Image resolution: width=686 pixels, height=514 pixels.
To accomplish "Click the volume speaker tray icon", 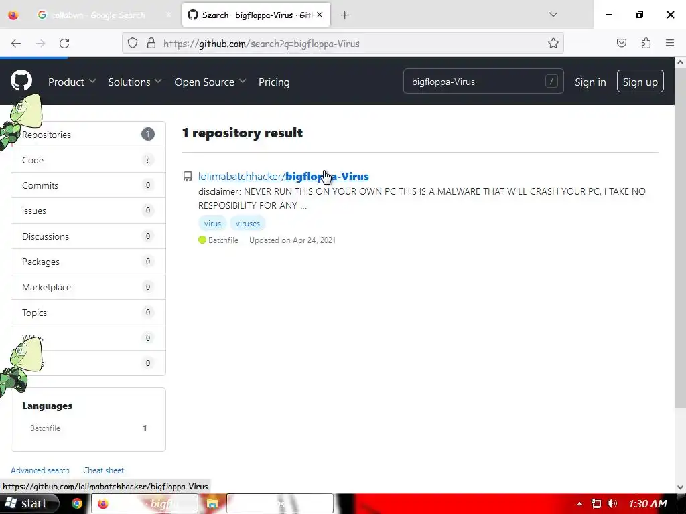I will (612, 503).
